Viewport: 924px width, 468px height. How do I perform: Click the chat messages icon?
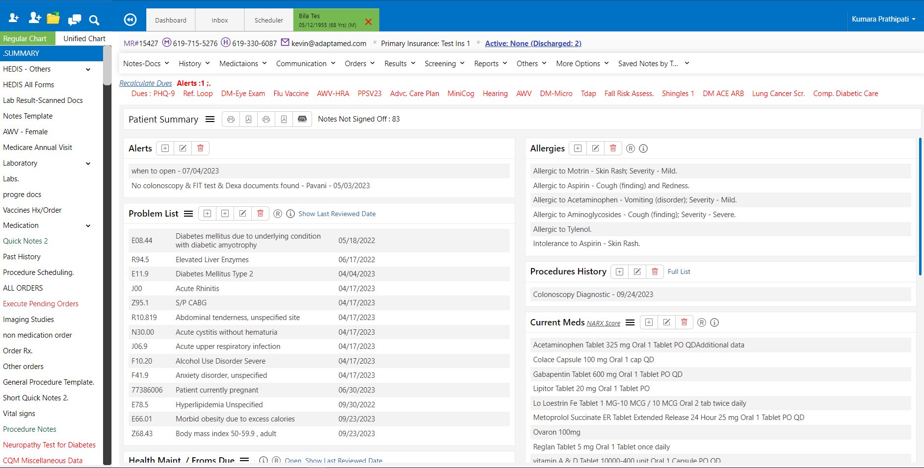point(75,20)
